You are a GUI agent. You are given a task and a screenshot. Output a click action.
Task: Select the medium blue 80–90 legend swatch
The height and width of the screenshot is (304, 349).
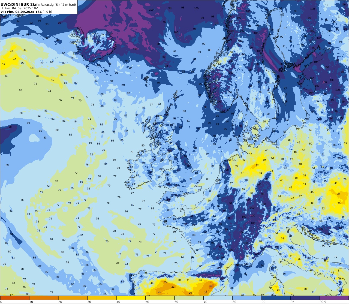tap(247, 298)
